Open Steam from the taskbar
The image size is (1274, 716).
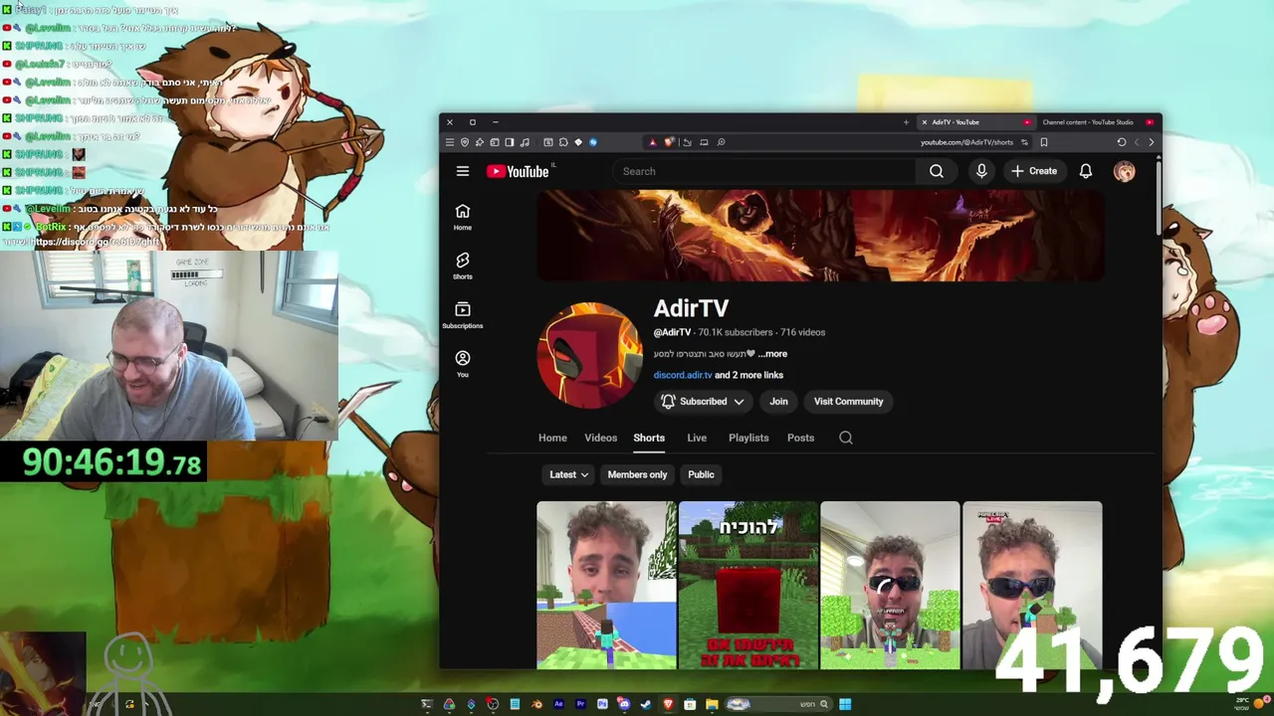[x=646, y=704]
